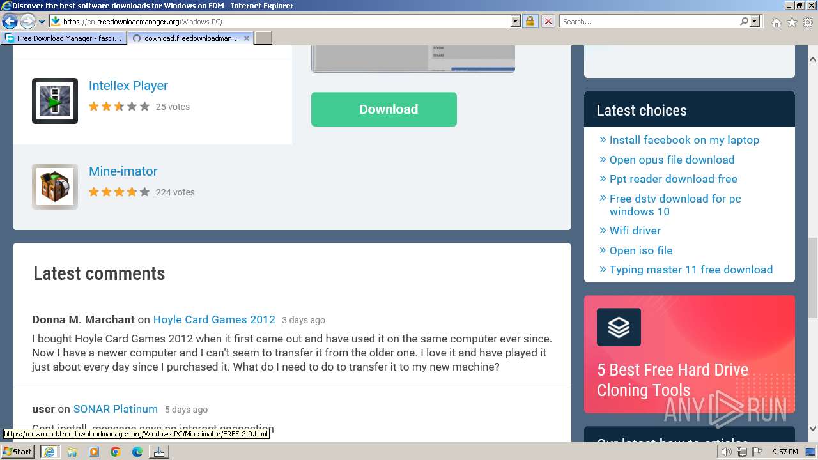Open the Intellex Player link
This screenshot has width=818, height=460.
click(x=128, y=86)
